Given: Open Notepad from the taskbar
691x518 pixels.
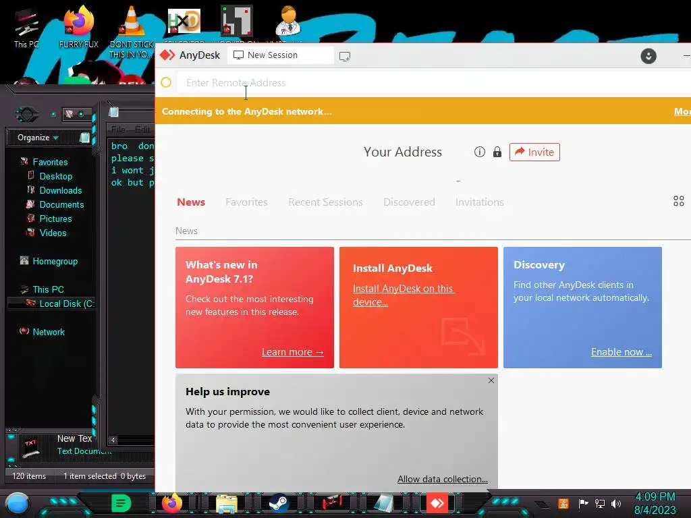Looking at the screenshot, I should click(x=383, y=503).
